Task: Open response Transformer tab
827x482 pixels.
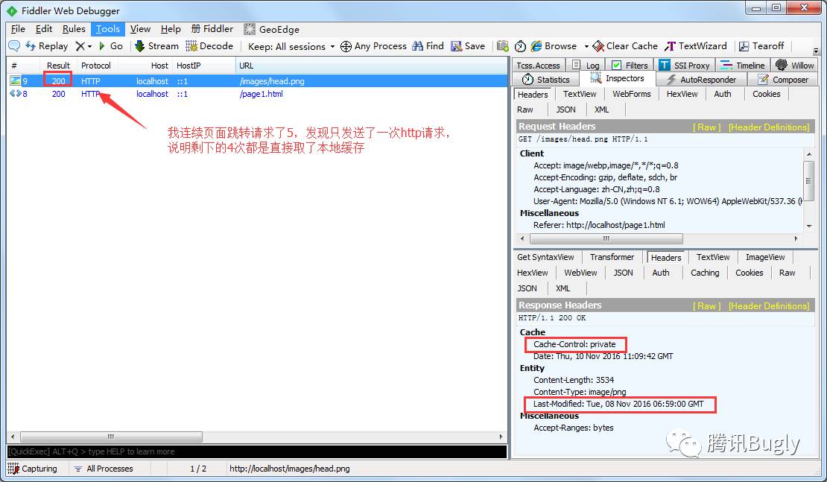Action: pyautogui.click(x=612, y=257)
